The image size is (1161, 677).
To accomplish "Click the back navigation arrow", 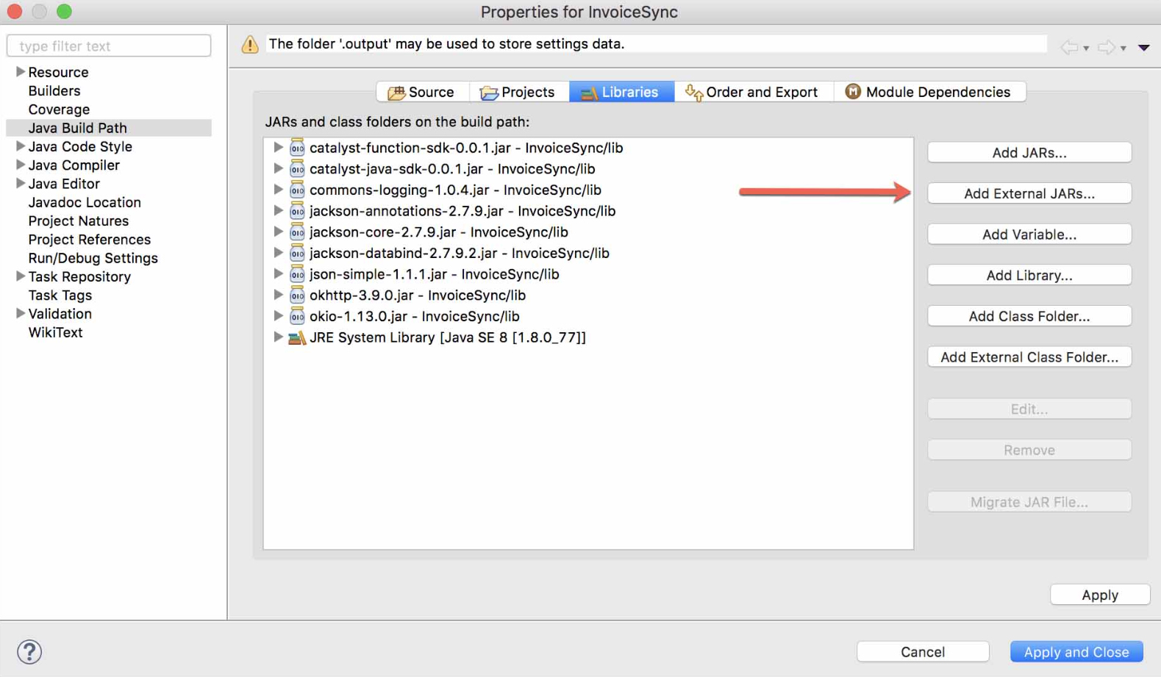I will point(1070,46).
